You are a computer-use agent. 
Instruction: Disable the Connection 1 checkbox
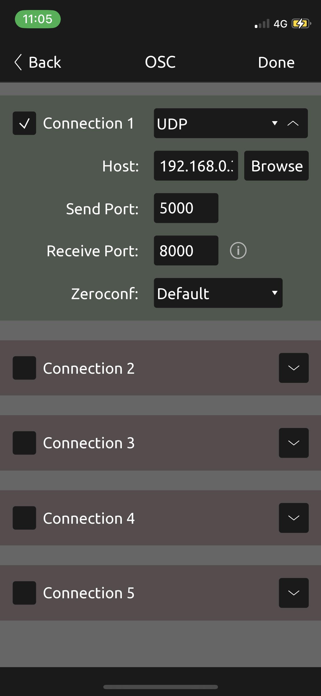24,123
